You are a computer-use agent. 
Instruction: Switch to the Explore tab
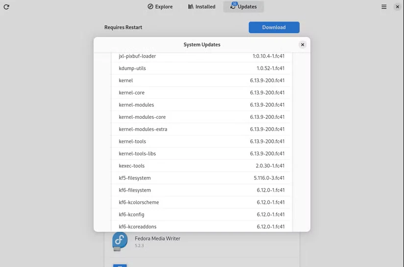(160, 7)
